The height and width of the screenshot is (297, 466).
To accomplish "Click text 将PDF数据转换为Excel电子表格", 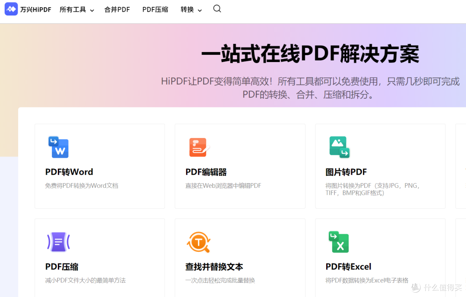I will point(367,280).
